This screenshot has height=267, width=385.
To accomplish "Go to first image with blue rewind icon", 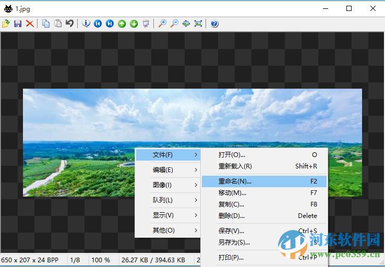I will click(98, 24).
